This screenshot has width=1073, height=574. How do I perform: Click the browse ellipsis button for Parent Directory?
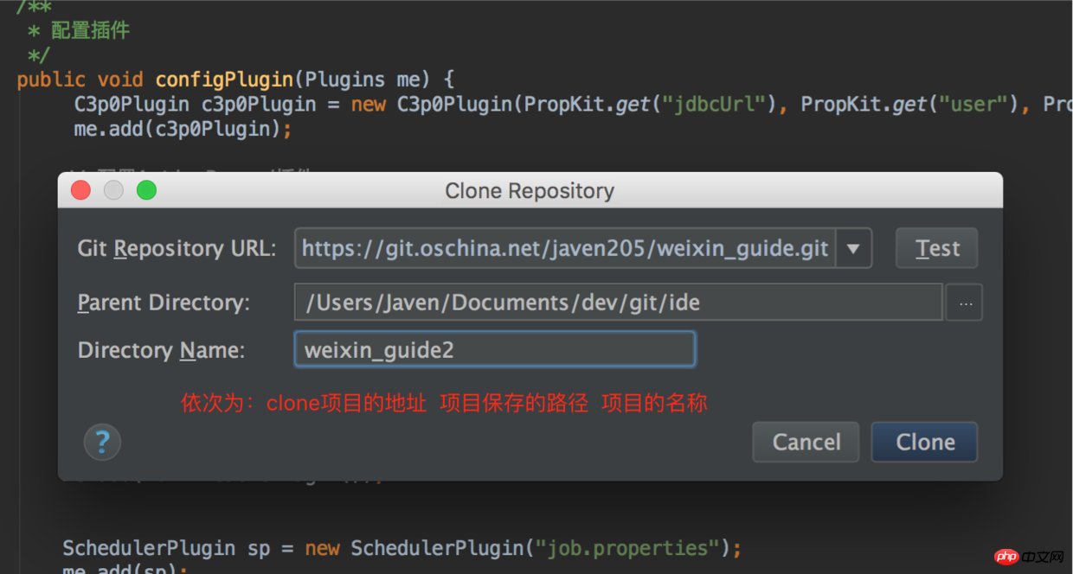pos(964,303)
